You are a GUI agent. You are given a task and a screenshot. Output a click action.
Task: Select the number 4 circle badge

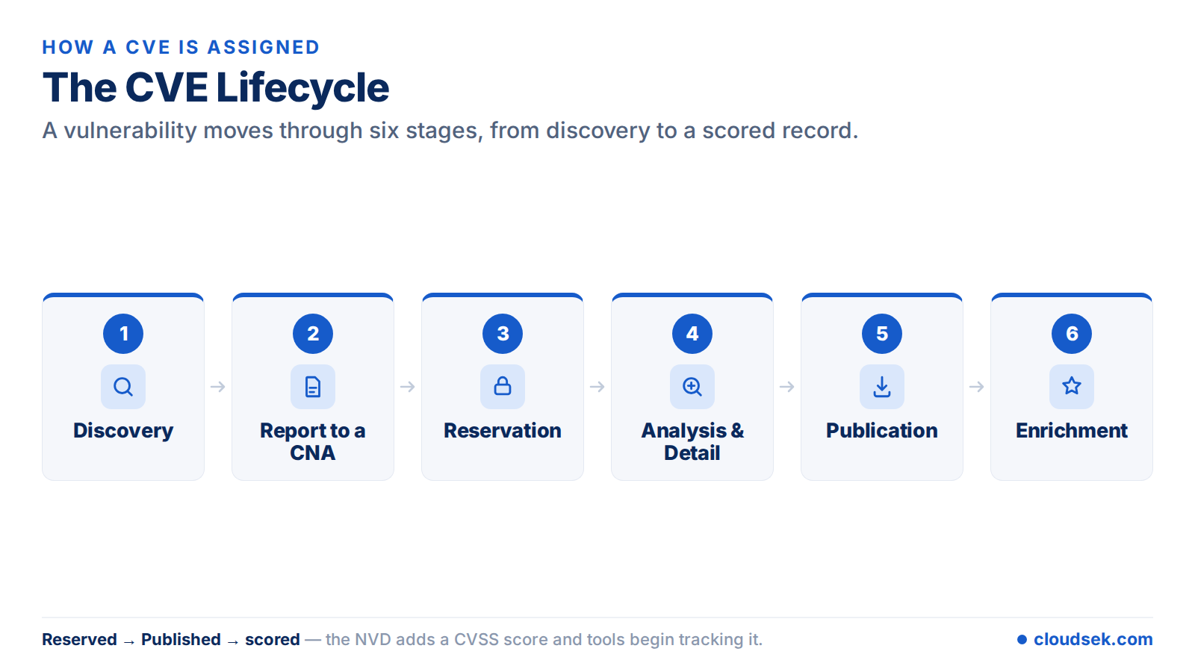[x=692, y=334]
